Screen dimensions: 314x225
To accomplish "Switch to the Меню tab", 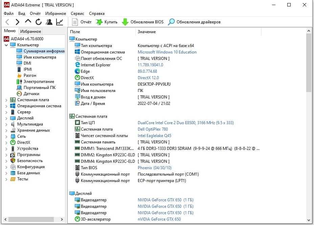I will (10, 31).
